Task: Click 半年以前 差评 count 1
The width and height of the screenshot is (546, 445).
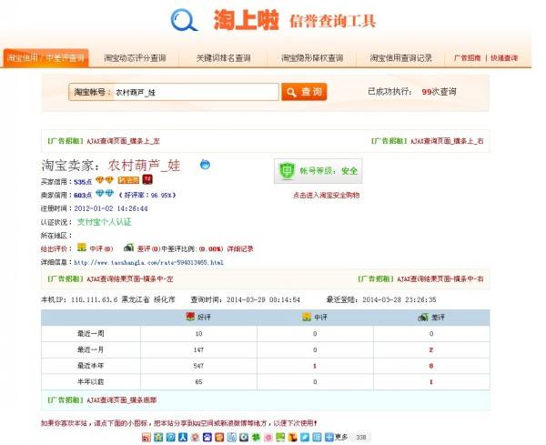Action: 431,382
